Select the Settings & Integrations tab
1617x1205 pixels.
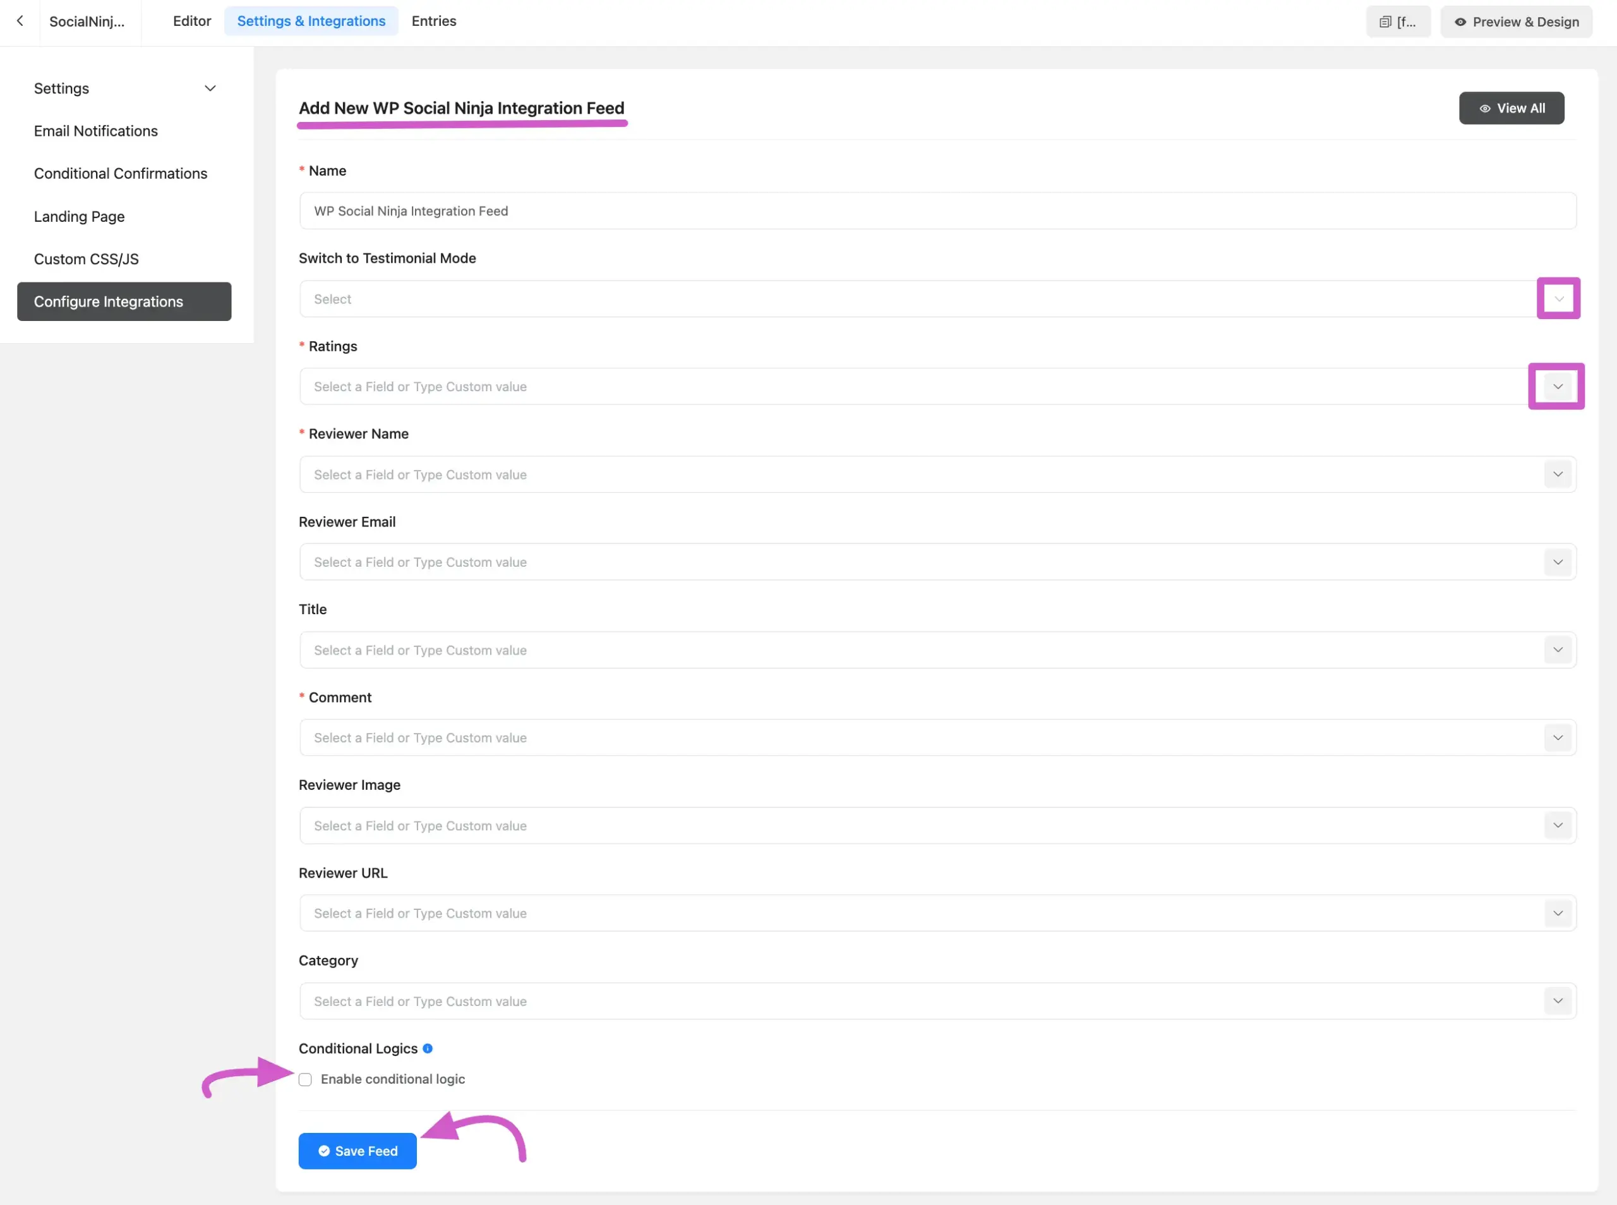pyautogui.click(x=311, y=21)
